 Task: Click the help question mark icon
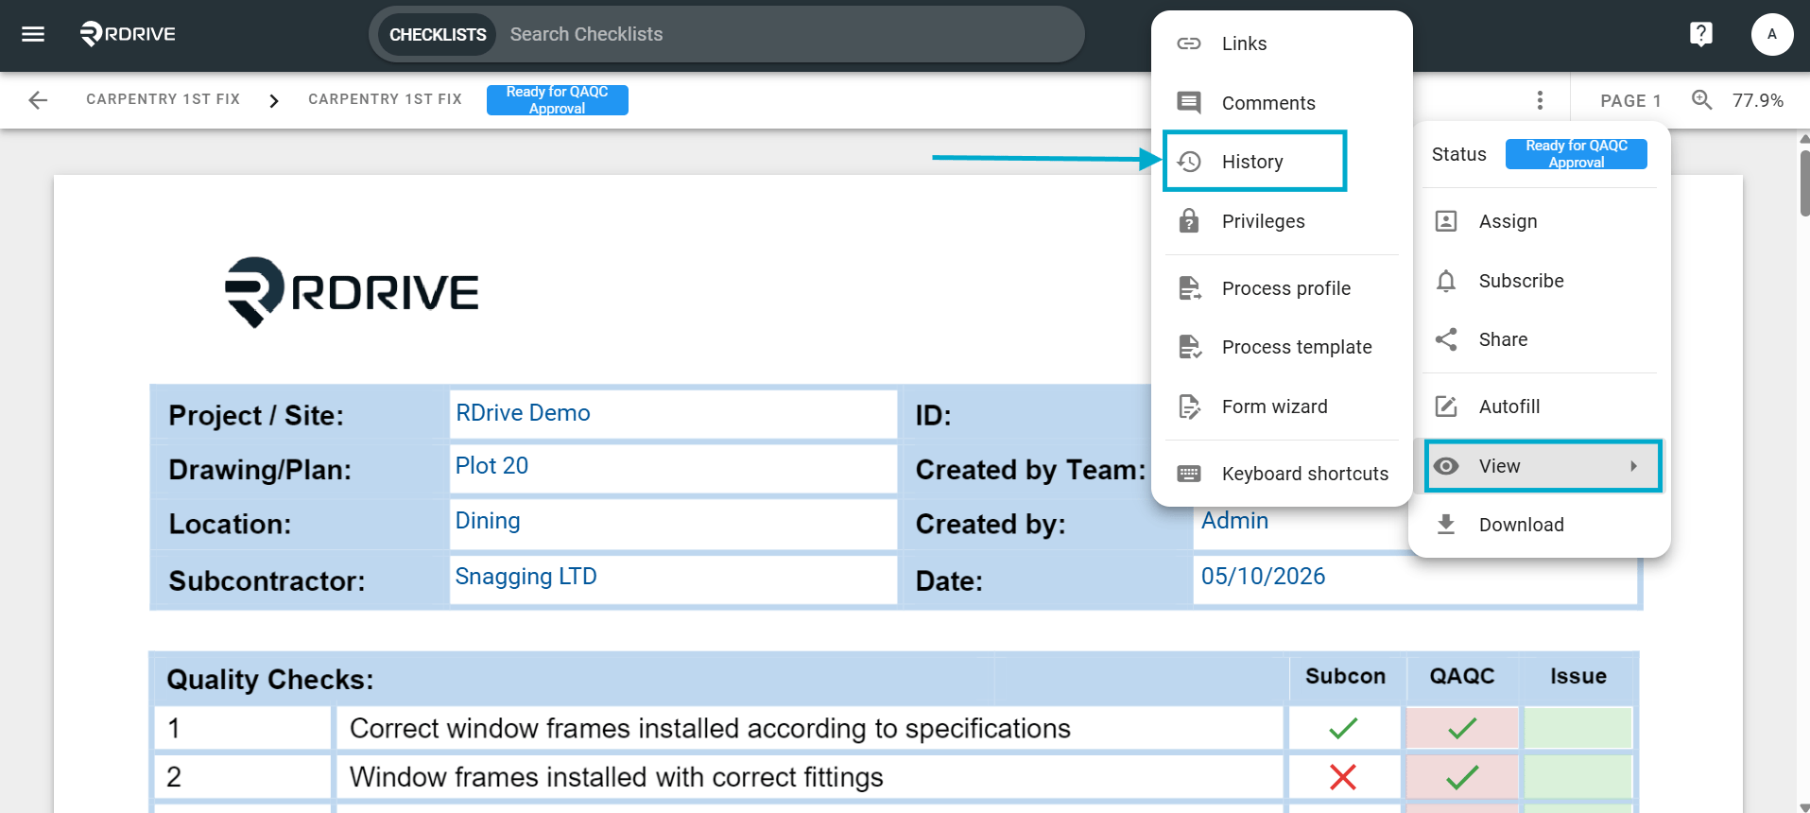pos(1701,34)
